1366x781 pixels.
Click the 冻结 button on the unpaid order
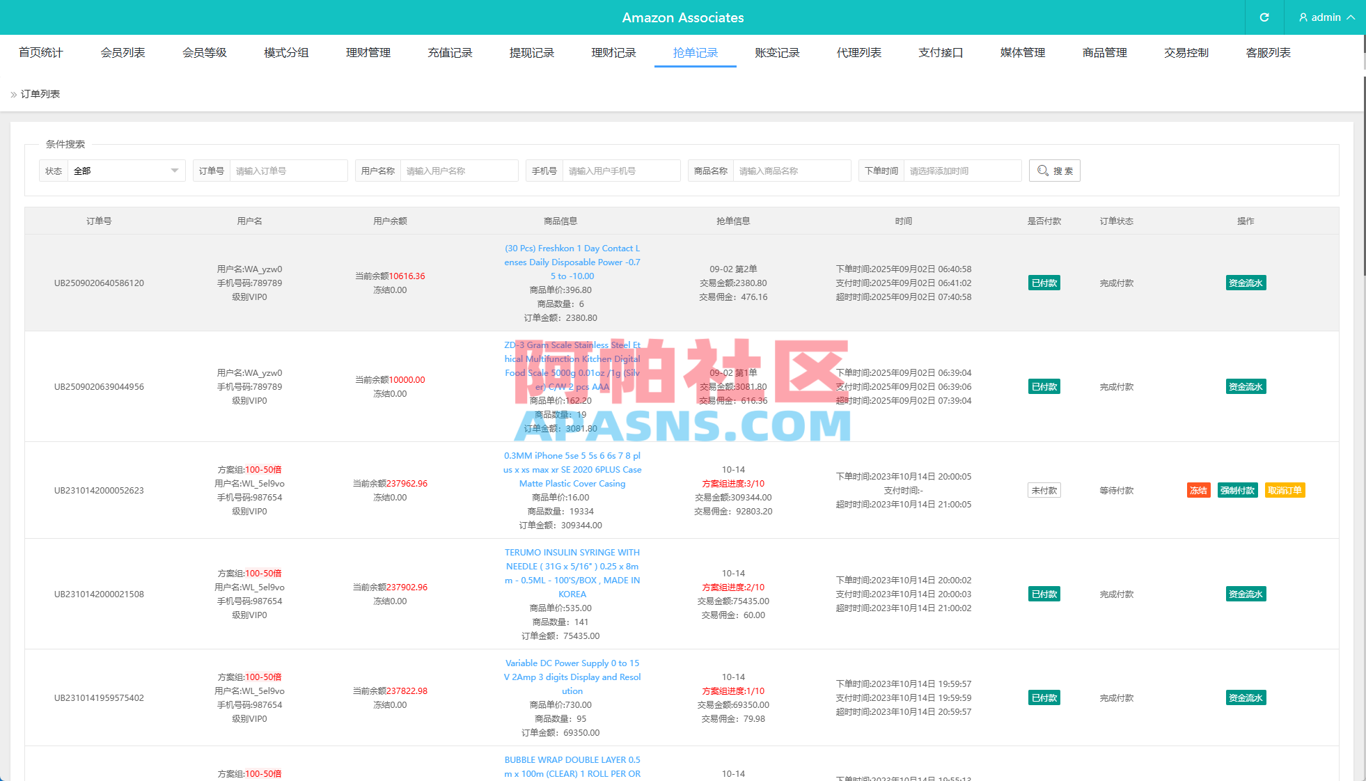(1198, 490)
